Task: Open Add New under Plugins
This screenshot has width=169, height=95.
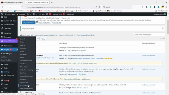Action: 4,57
